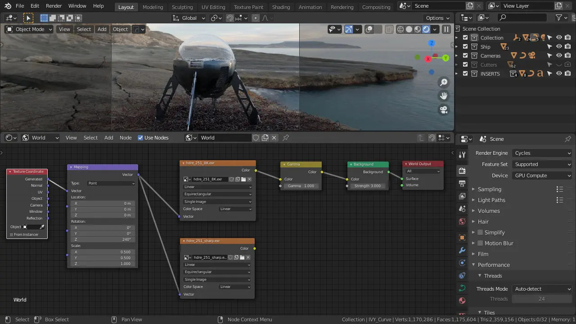
Task: Open the Tool settings properties tab
Action: 462,155
